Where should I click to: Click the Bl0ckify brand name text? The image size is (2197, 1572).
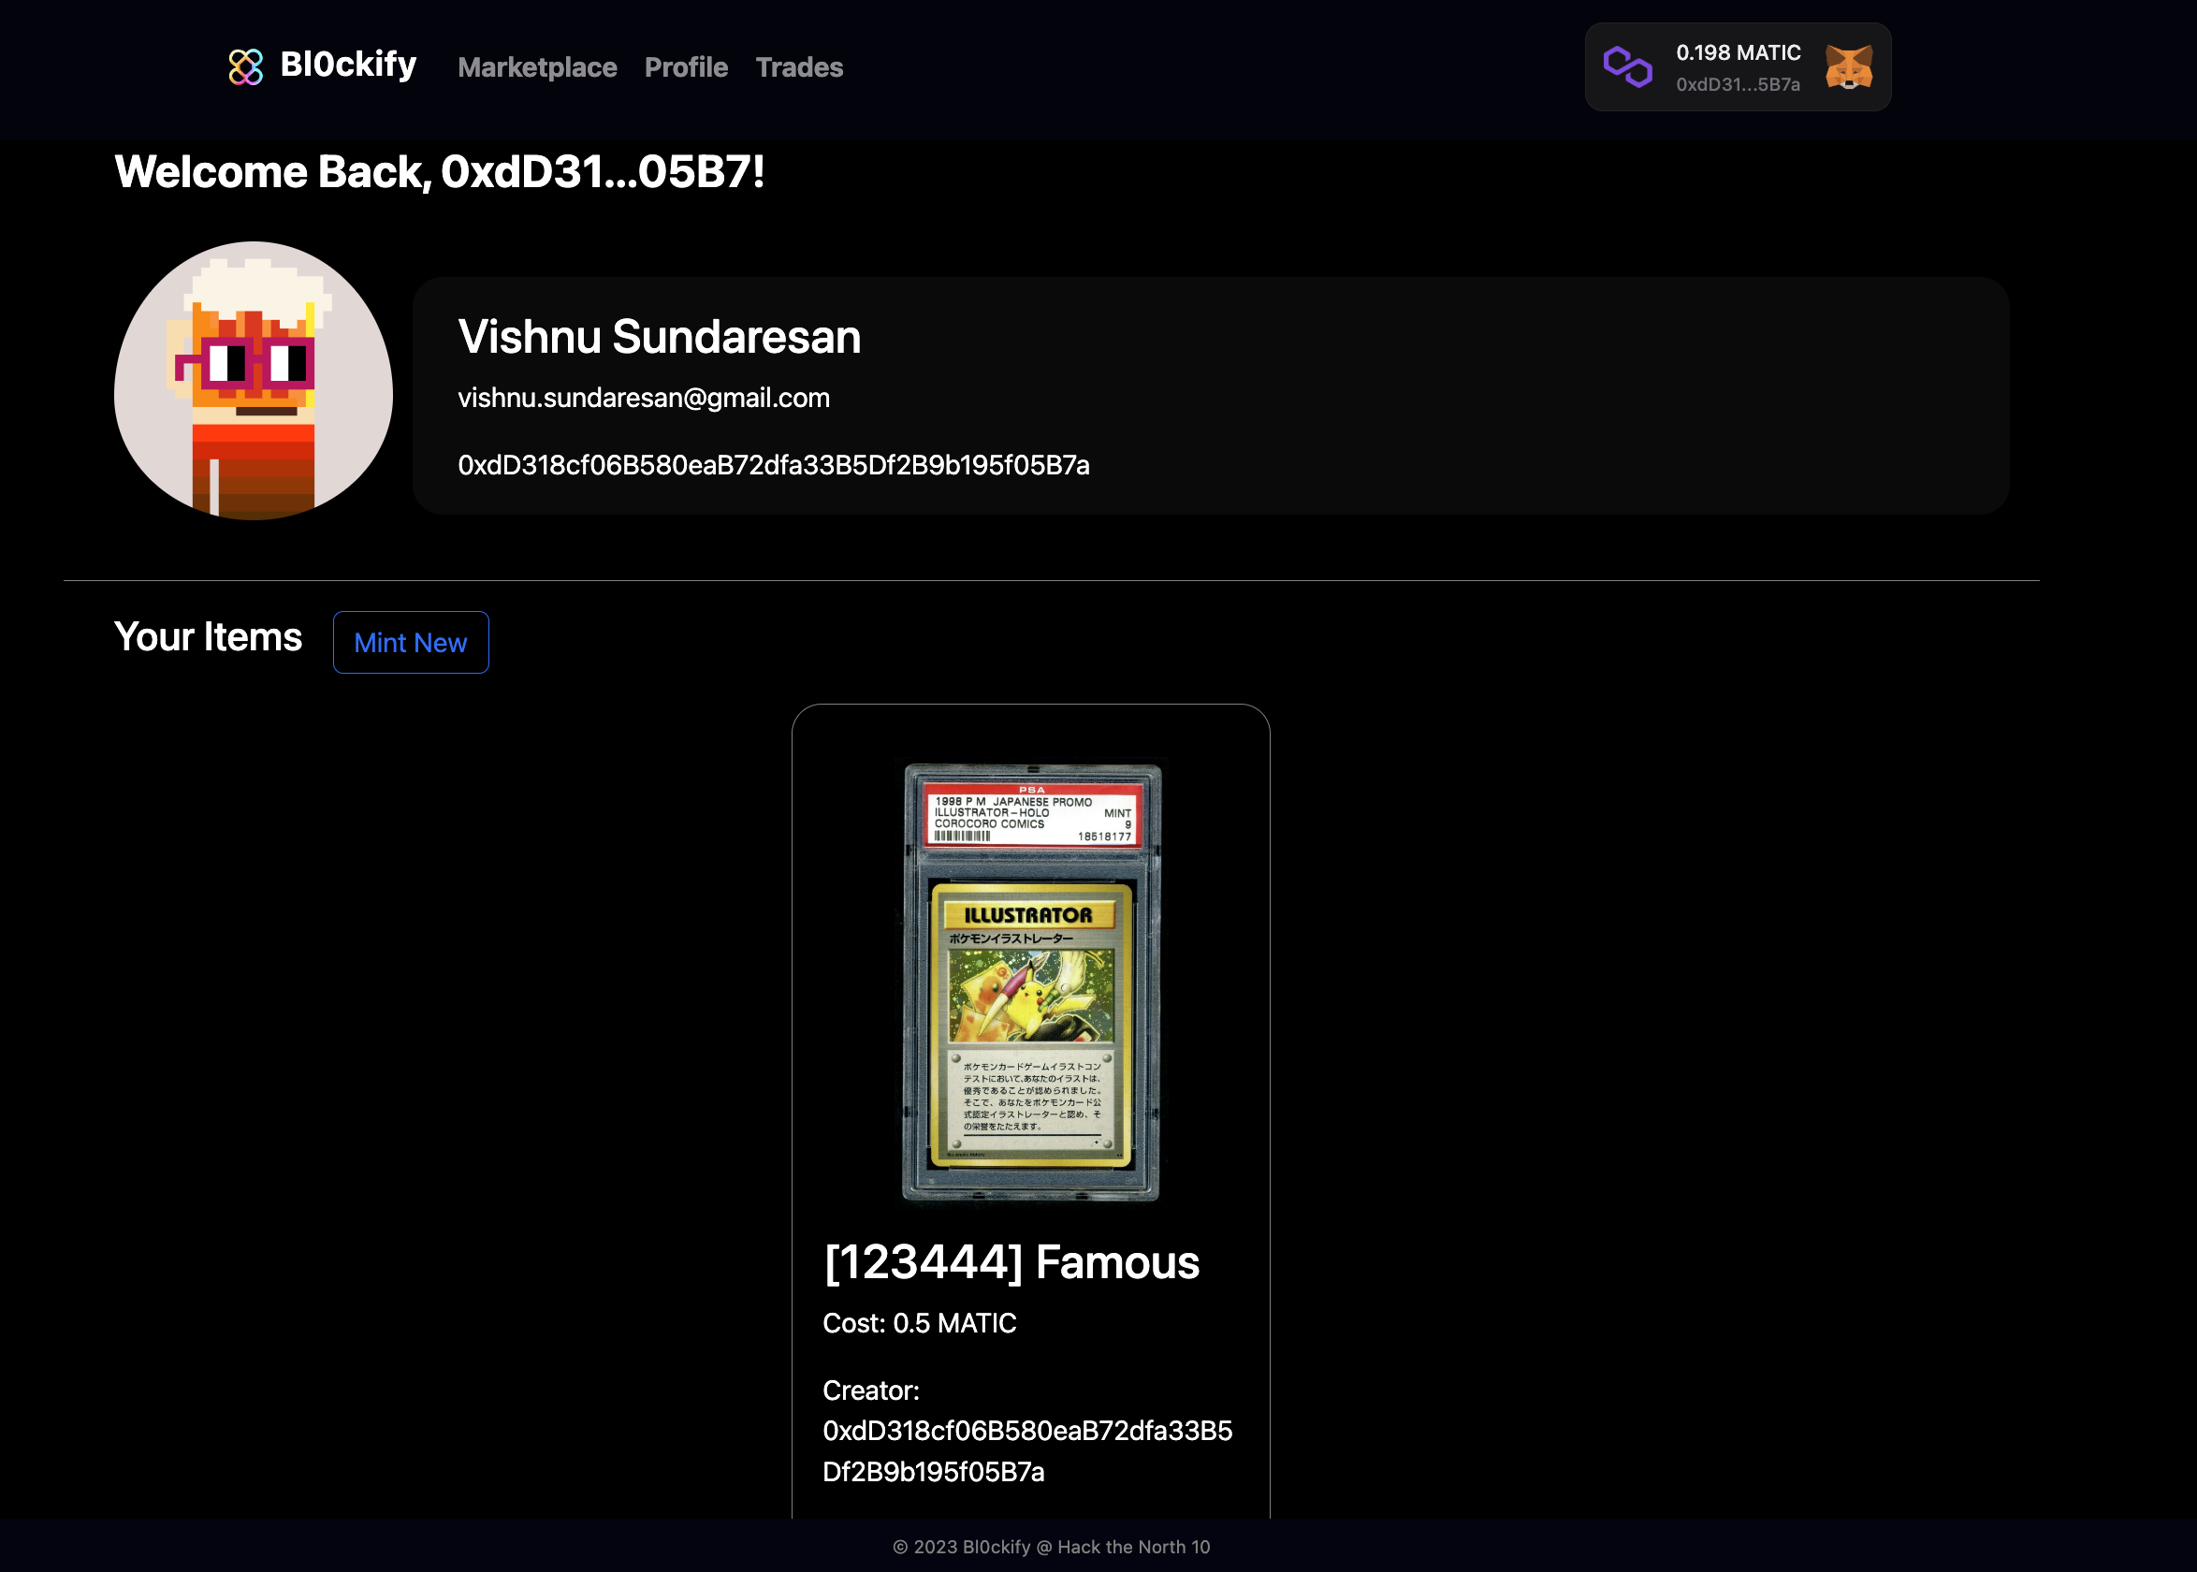[x=347, y=65]
